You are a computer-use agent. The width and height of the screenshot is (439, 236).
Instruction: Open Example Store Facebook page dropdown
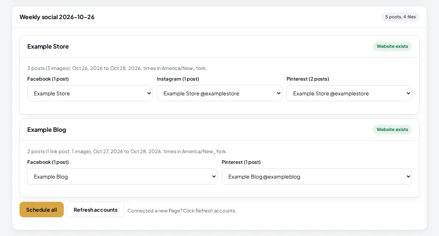click(x=89, y=93)
